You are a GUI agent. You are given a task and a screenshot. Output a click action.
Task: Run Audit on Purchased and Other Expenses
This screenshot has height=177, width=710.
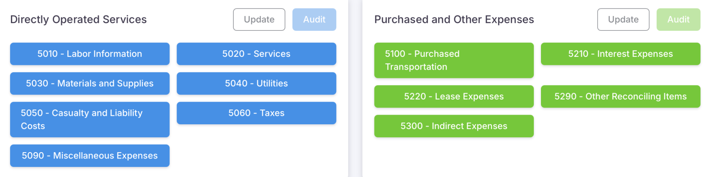click(x=678, y=19)
